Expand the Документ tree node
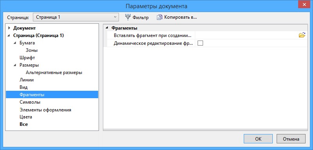 (9, 28)
